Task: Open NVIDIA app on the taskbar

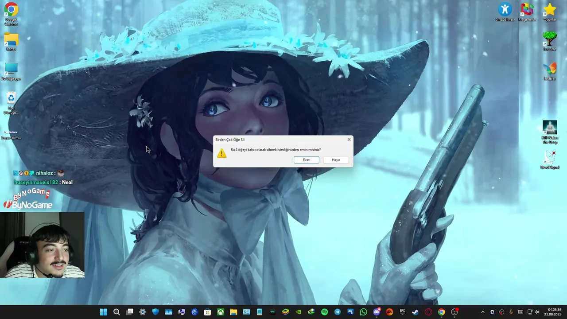Action: (x=299, y=312)
